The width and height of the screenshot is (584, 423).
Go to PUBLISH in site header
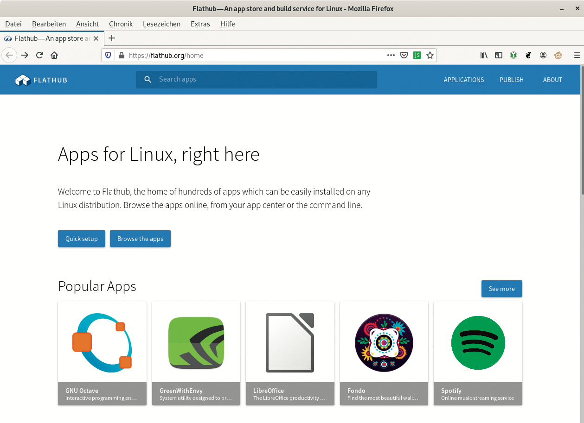click(x=512, y=80)
